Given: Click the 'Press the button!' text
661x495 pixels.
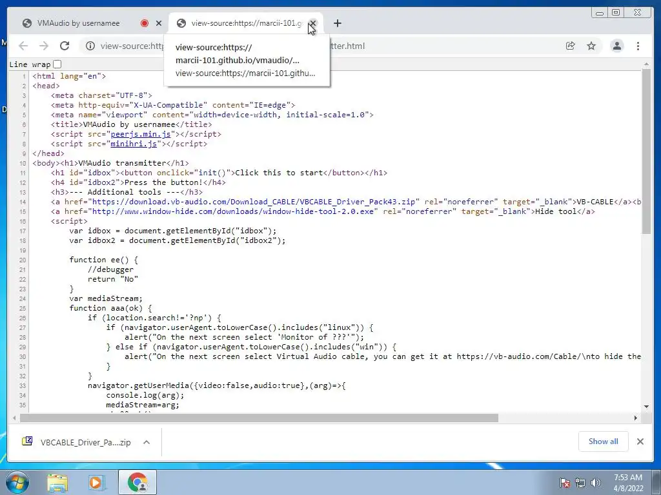Looking at the screenshot, I should [x=163, y=182].
